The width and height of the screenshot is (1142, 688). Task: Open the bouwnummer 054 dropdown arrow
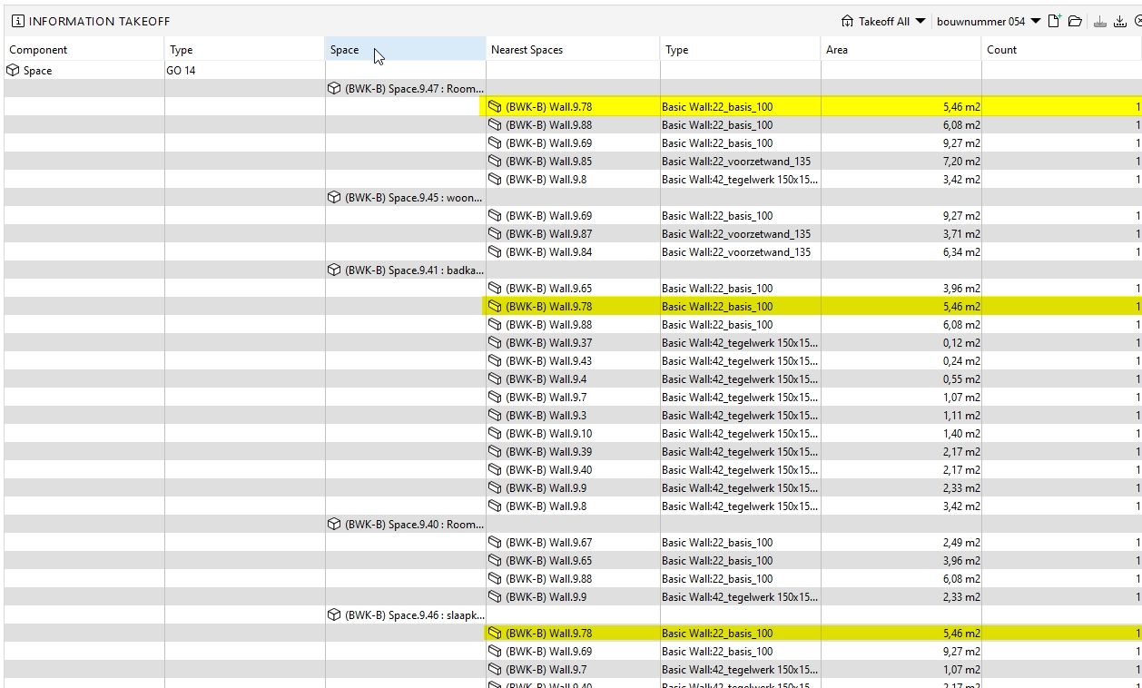coord(1035,21)
